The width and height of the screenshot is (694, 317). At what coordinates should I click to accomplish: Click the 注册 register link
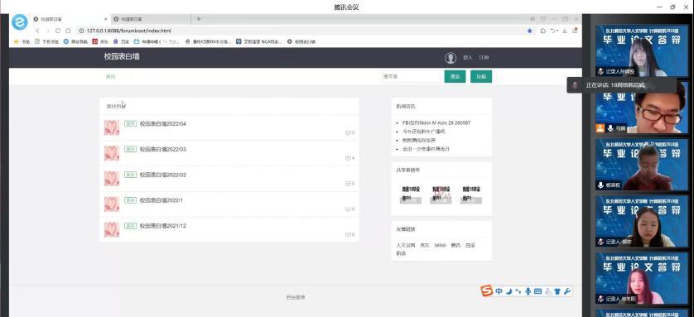[x=484, y=58]
